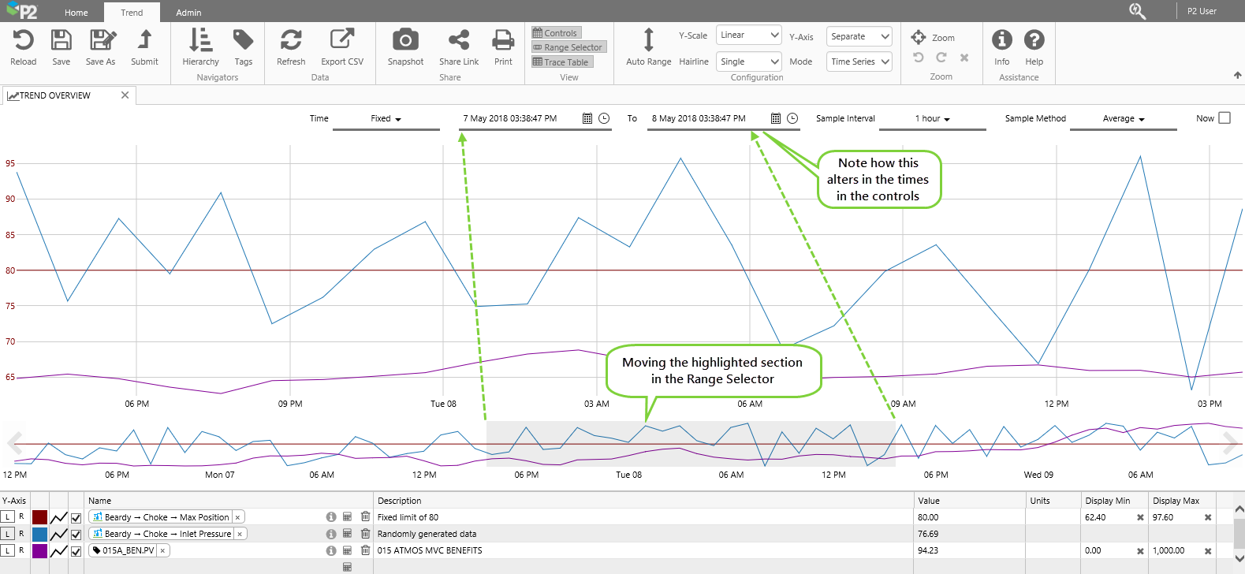Toggle the Range Selector view button

568,47
